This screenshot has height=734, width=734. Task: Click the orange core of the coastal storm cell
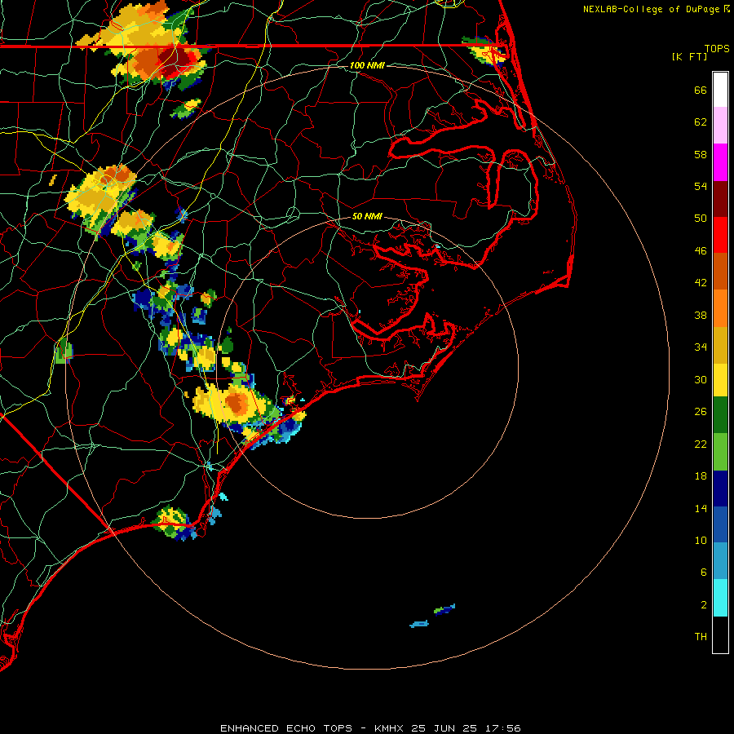click(x=237, y=403)
